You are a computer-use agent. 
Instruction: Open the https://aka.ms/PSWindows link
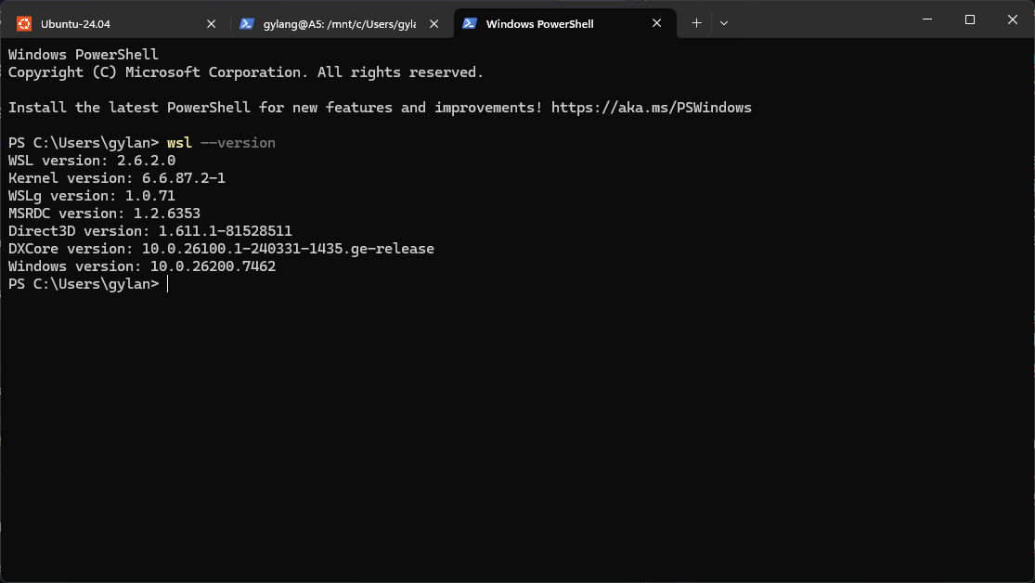coord(651,108)
